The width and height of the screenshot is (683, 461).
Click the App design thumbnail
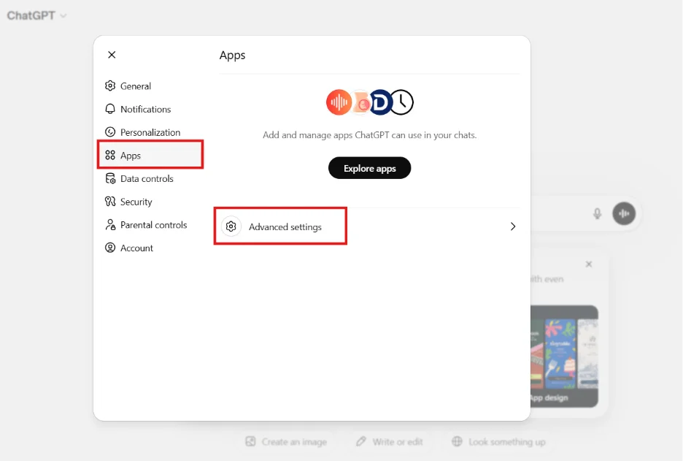point(564,357)
